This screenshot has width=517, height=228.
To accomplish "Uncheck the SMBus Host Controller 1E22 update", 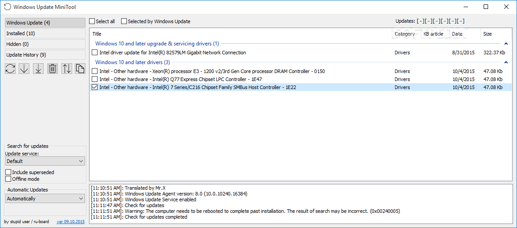I will [95, 87].
